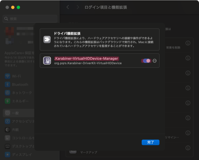
Task: Open 外観 in the sidebar
Action: pos(18,130)
